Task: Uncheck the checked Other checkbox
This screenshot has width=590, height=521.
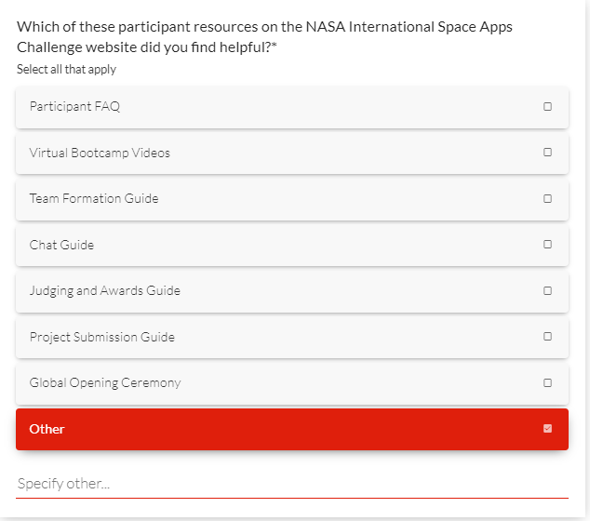Action: point(547,429)
